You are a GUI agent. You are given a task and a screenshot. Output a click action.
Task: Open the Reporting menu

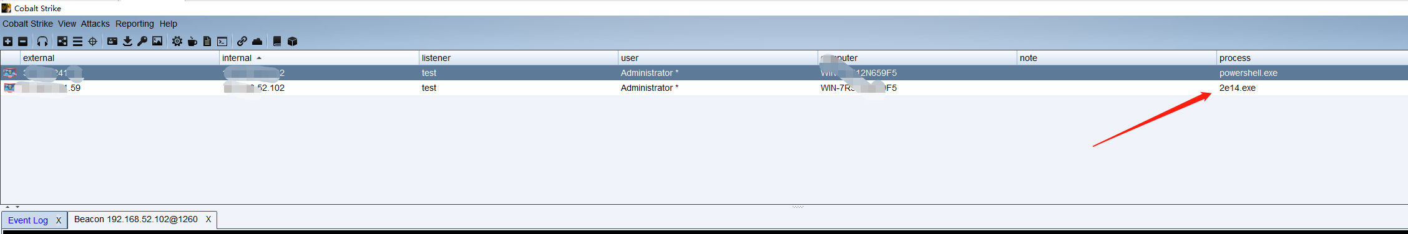pos(134,24)
